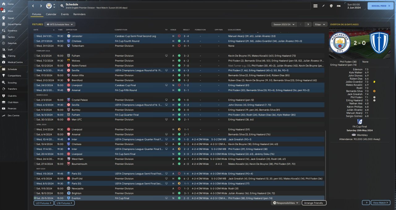Open U21 Fixtures

pos(44,203)
